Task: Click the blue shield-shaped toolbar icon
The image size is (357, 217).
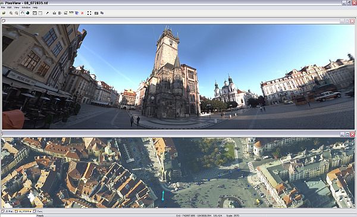Action: pos(77,13)
